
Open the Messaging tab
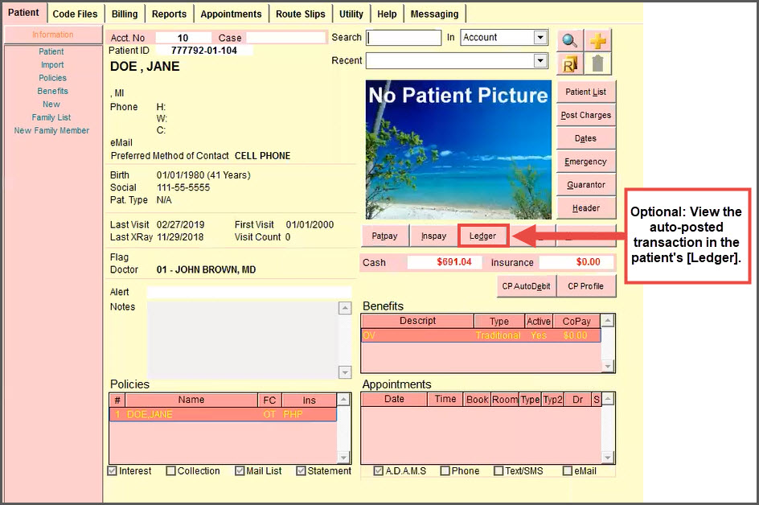click(434, 14)
